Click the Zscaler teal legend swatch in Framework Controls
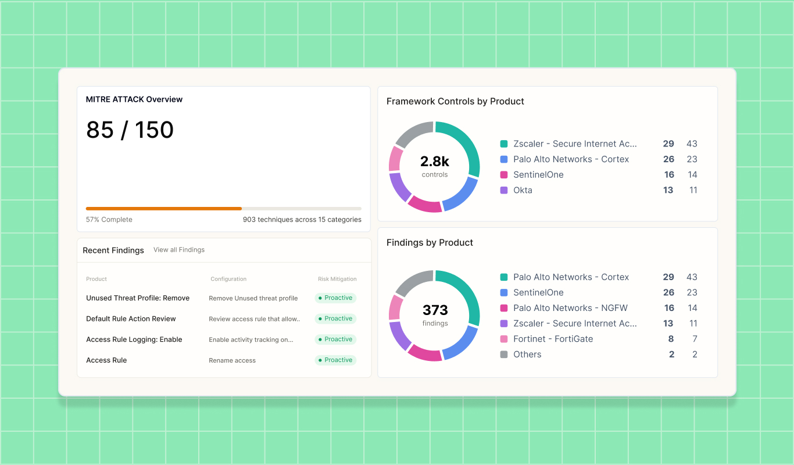This screenshot has height=465, width=794. [504, 144]
